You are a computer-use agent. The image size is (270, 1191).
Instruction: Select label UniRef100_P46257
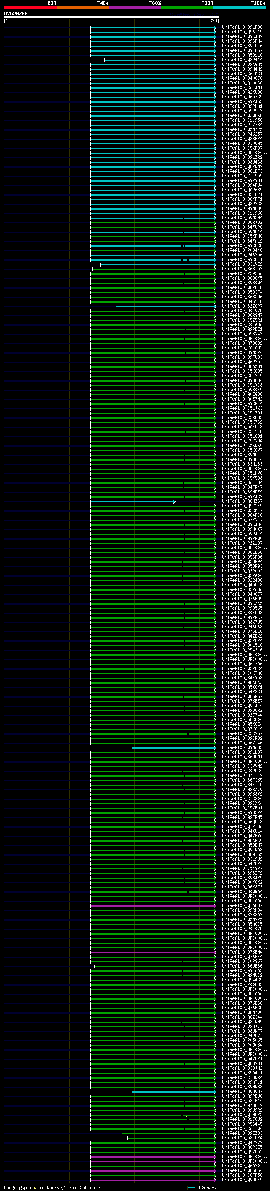[242, 134]
